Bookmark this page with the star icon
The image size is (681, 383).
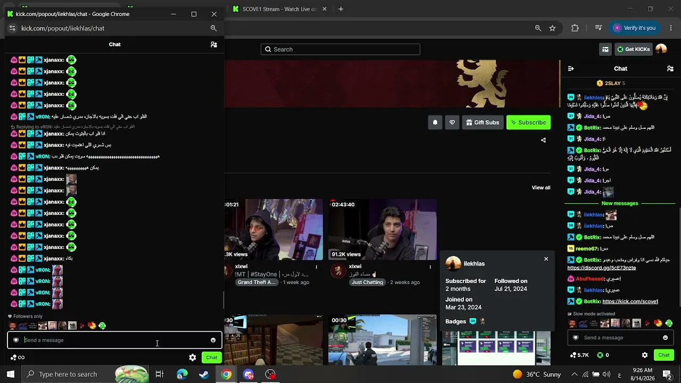[x=552, y=28]
